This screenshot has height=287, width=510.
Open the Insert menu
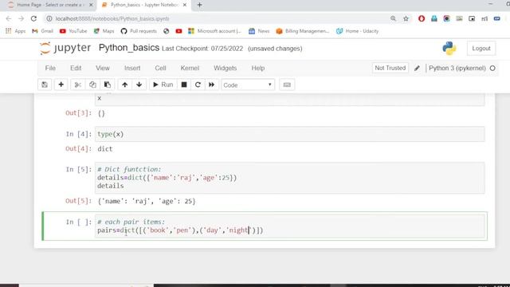click(132, 68)
